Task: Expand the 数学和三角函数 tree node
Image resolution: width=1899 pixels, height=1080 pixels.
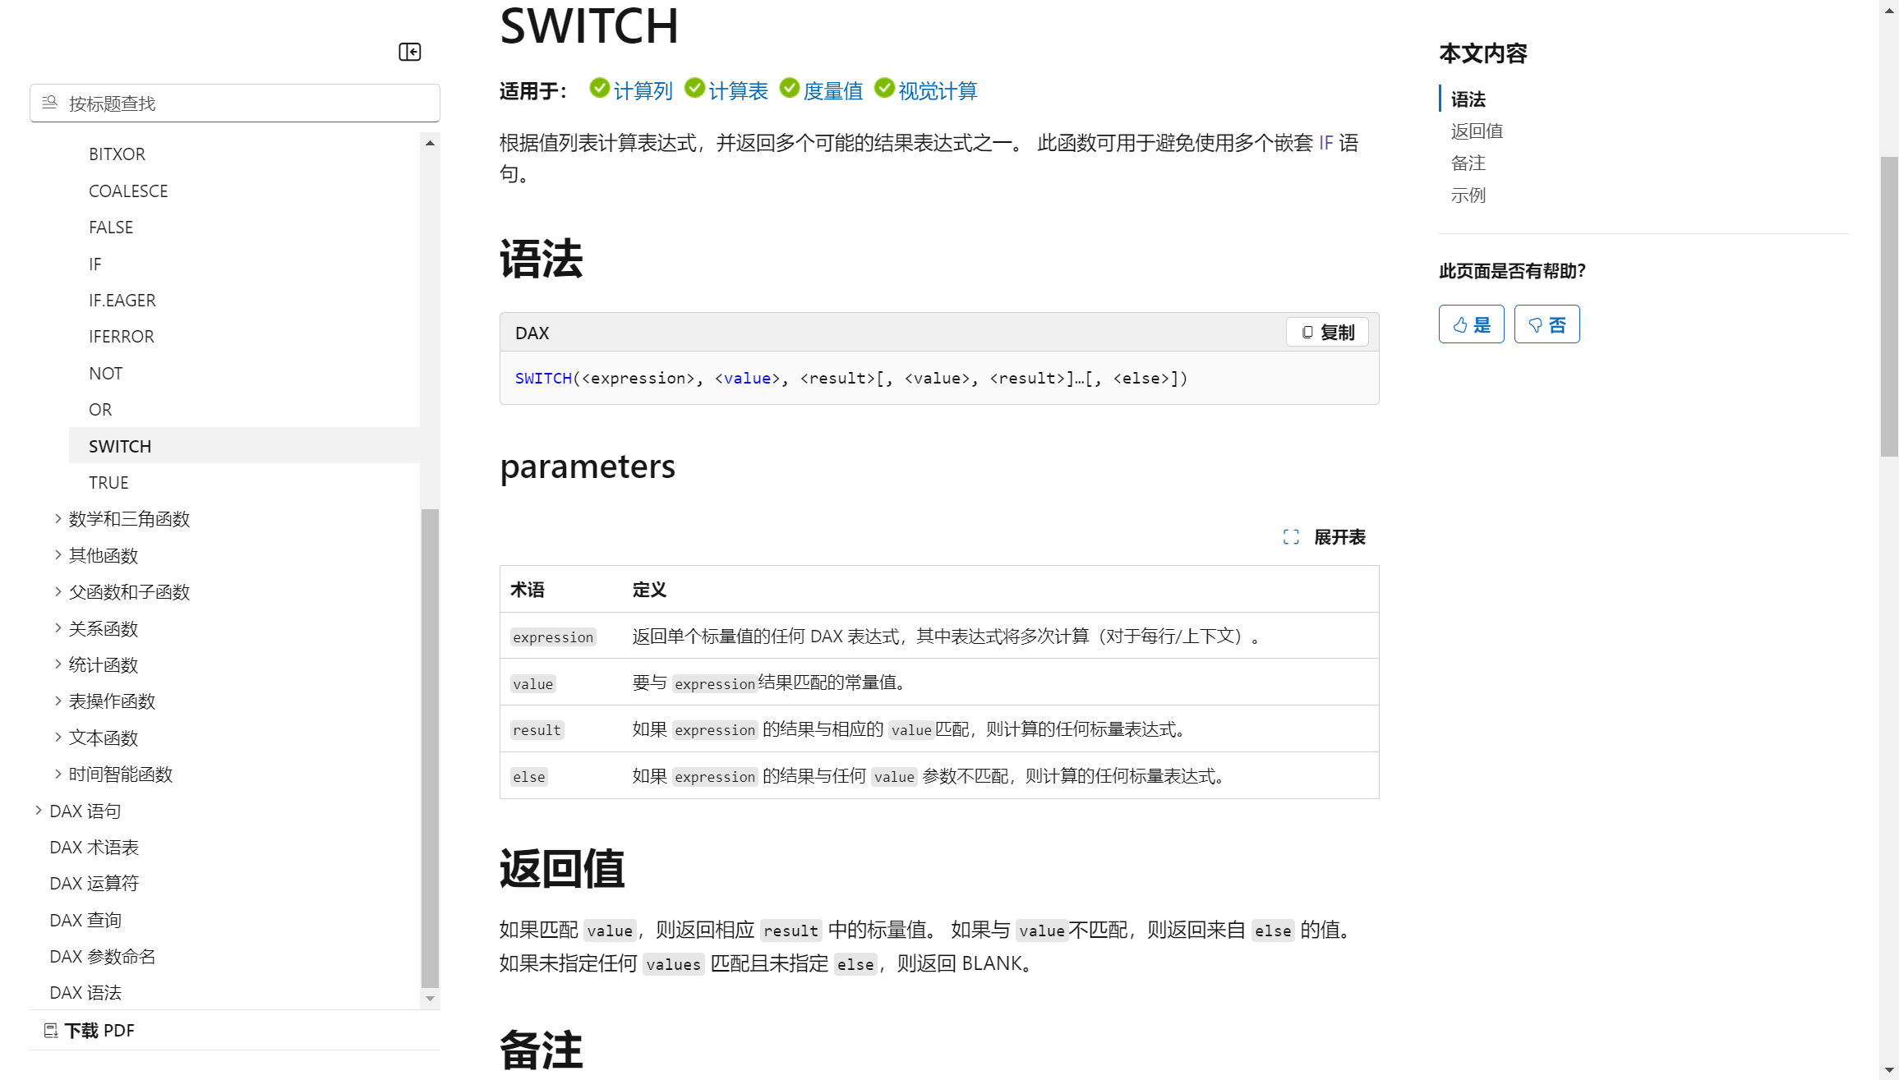Action: click(x=58, y=518)
